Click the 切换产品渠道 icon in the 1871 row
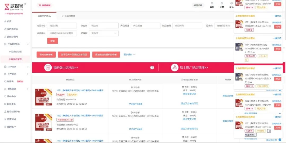 [x=130, y=104]
